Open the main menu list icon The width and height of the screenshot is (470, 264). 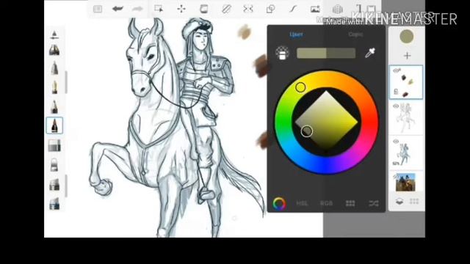[x=98, y=10]
